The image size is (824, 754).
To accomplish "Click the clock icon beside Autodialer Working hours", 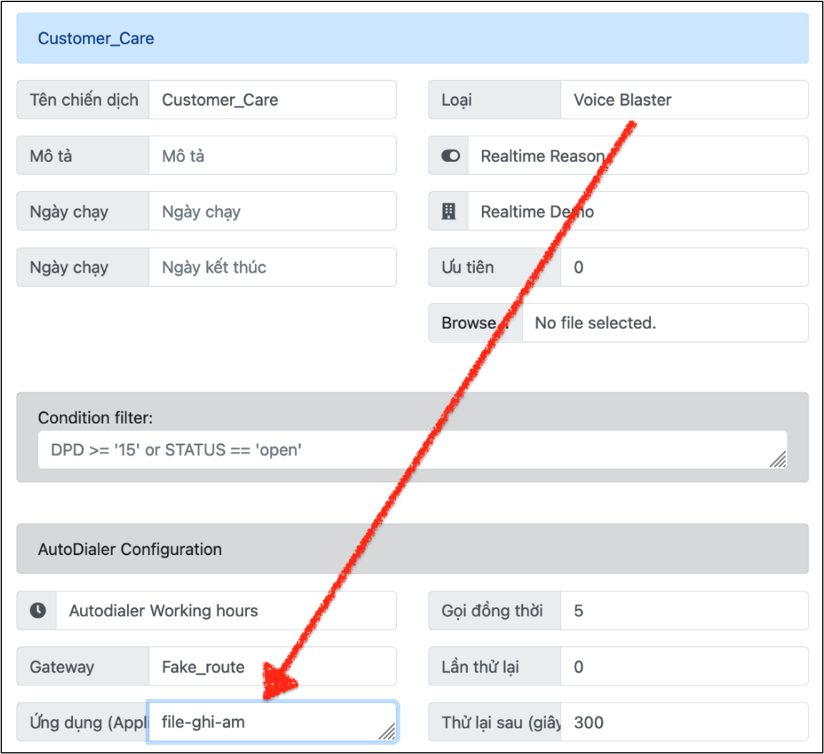I will 38,610.
